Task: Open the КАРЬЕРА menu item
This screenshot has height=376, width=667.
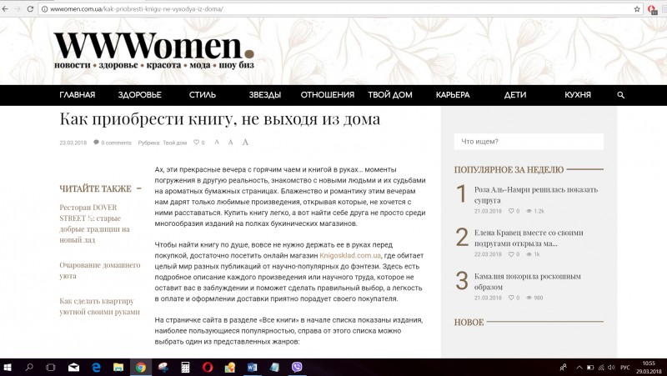Action: [453, 95]
